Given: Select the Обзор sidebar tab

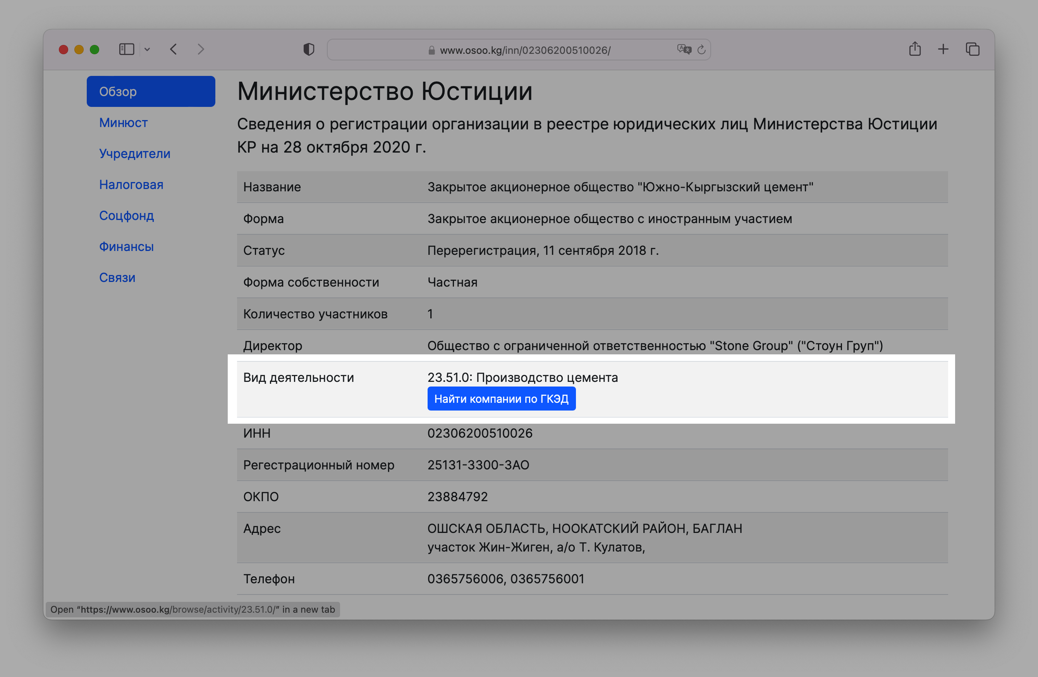Looking at the screenshot, I should tap(151, 92).
